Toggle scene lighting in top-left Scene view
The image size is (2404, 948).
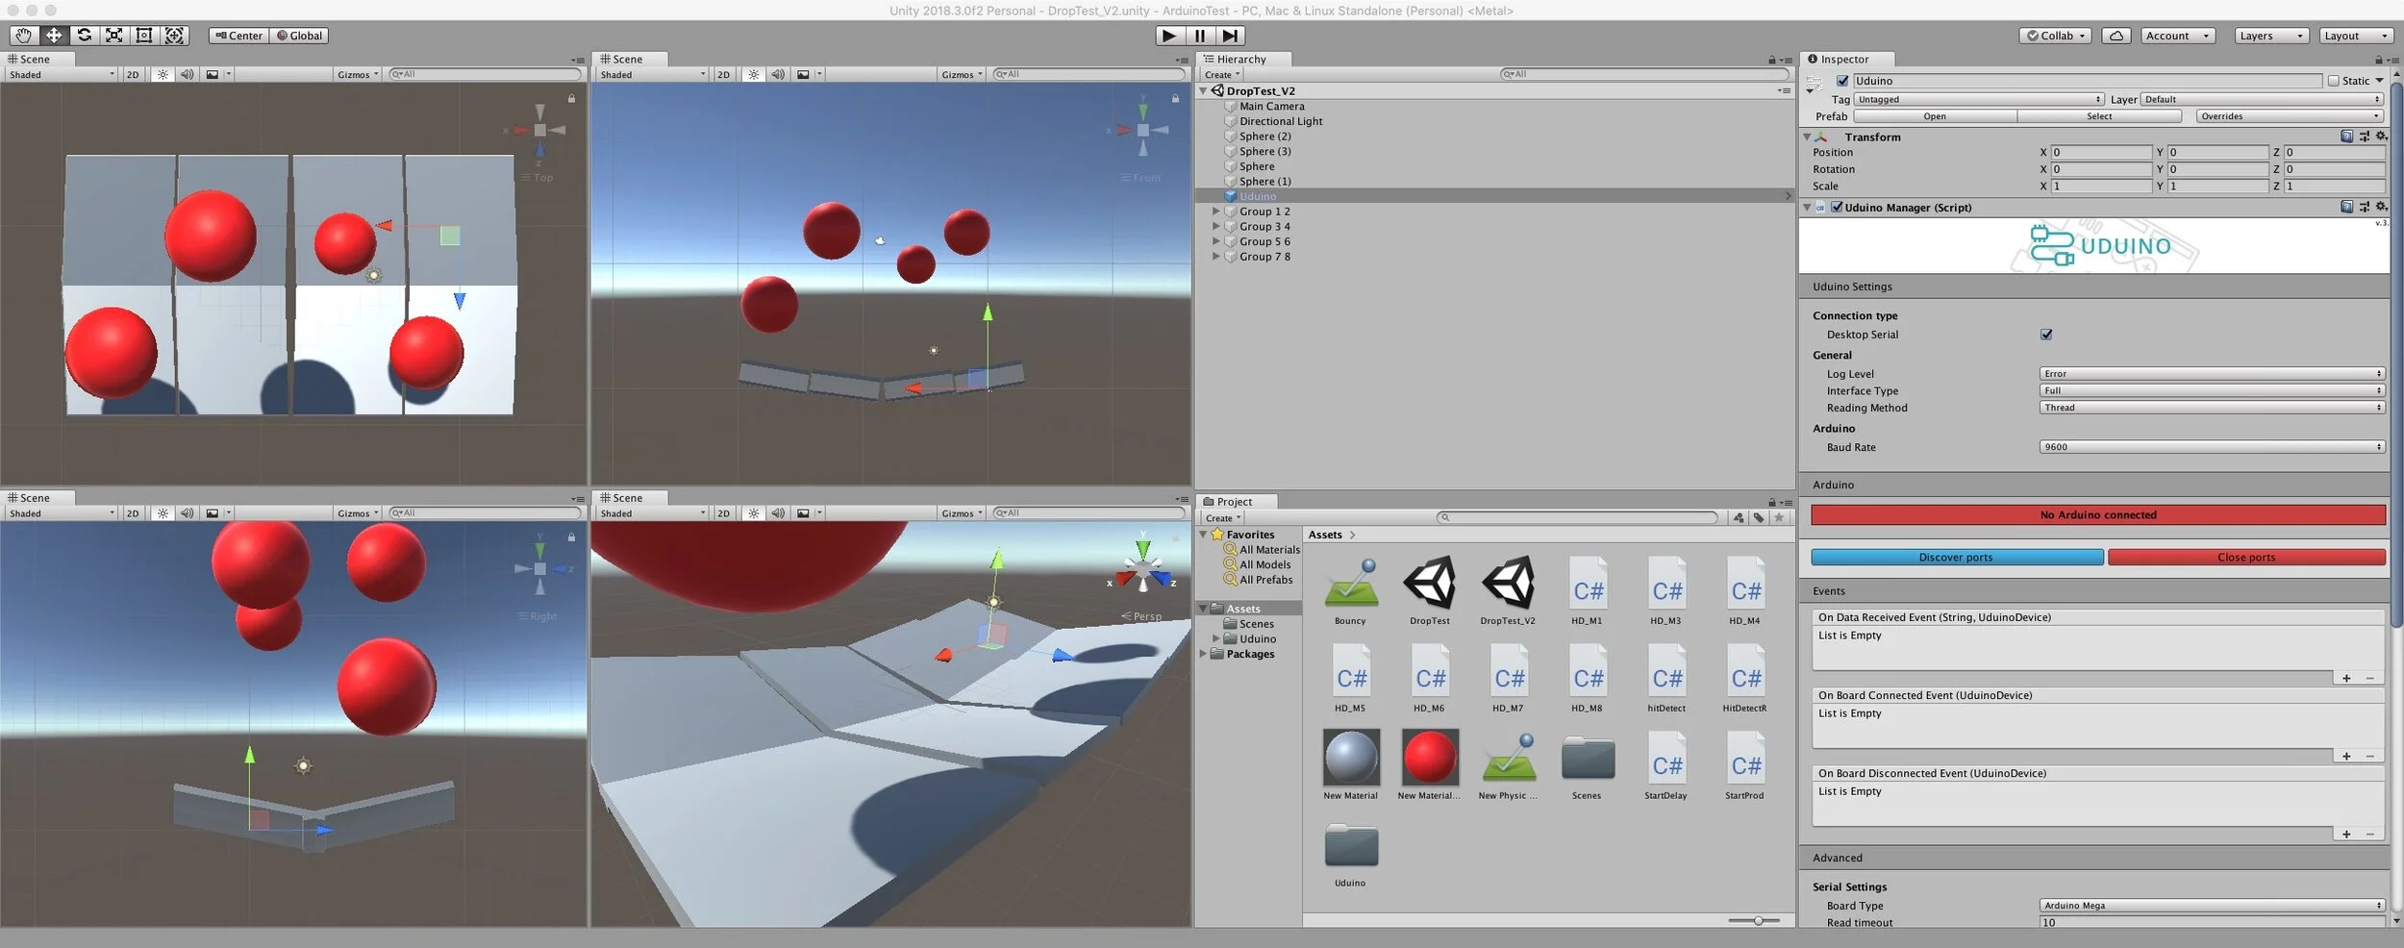[163, 74]
